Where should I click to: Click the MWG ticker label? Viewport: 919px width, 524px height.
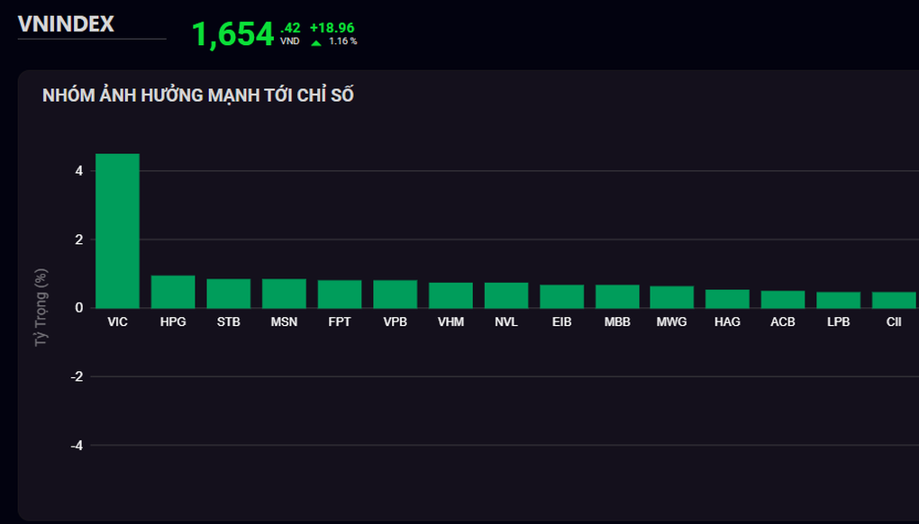pyautogui.click(x=672, y=321)
